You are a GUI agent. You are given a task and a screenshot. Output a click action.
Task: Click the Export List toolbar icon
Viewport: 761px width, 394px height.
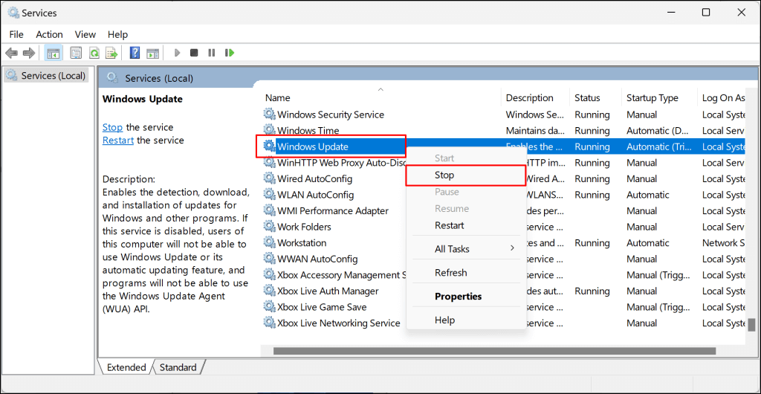click(x=111, y=53)
